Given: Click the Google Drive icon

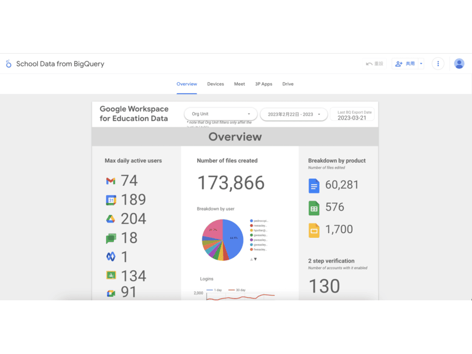Looking at the screenshot, I should (x=111, y=219).
